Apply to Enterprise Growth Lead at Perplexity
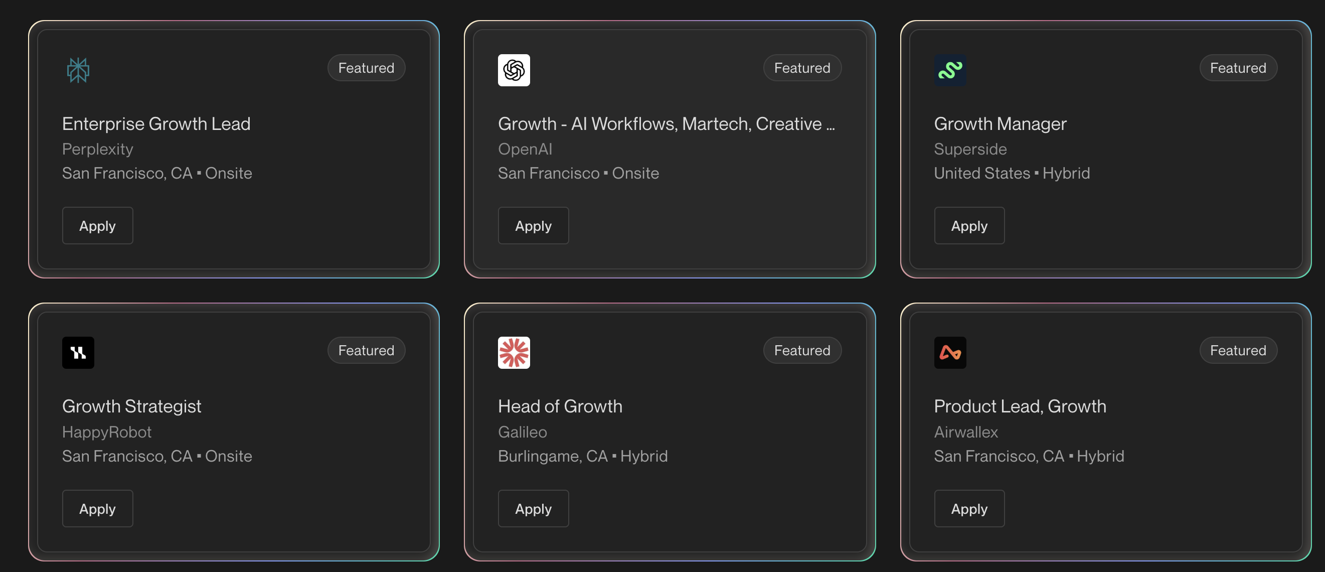This screenshot has width=1325, height=572. point(97,226)
